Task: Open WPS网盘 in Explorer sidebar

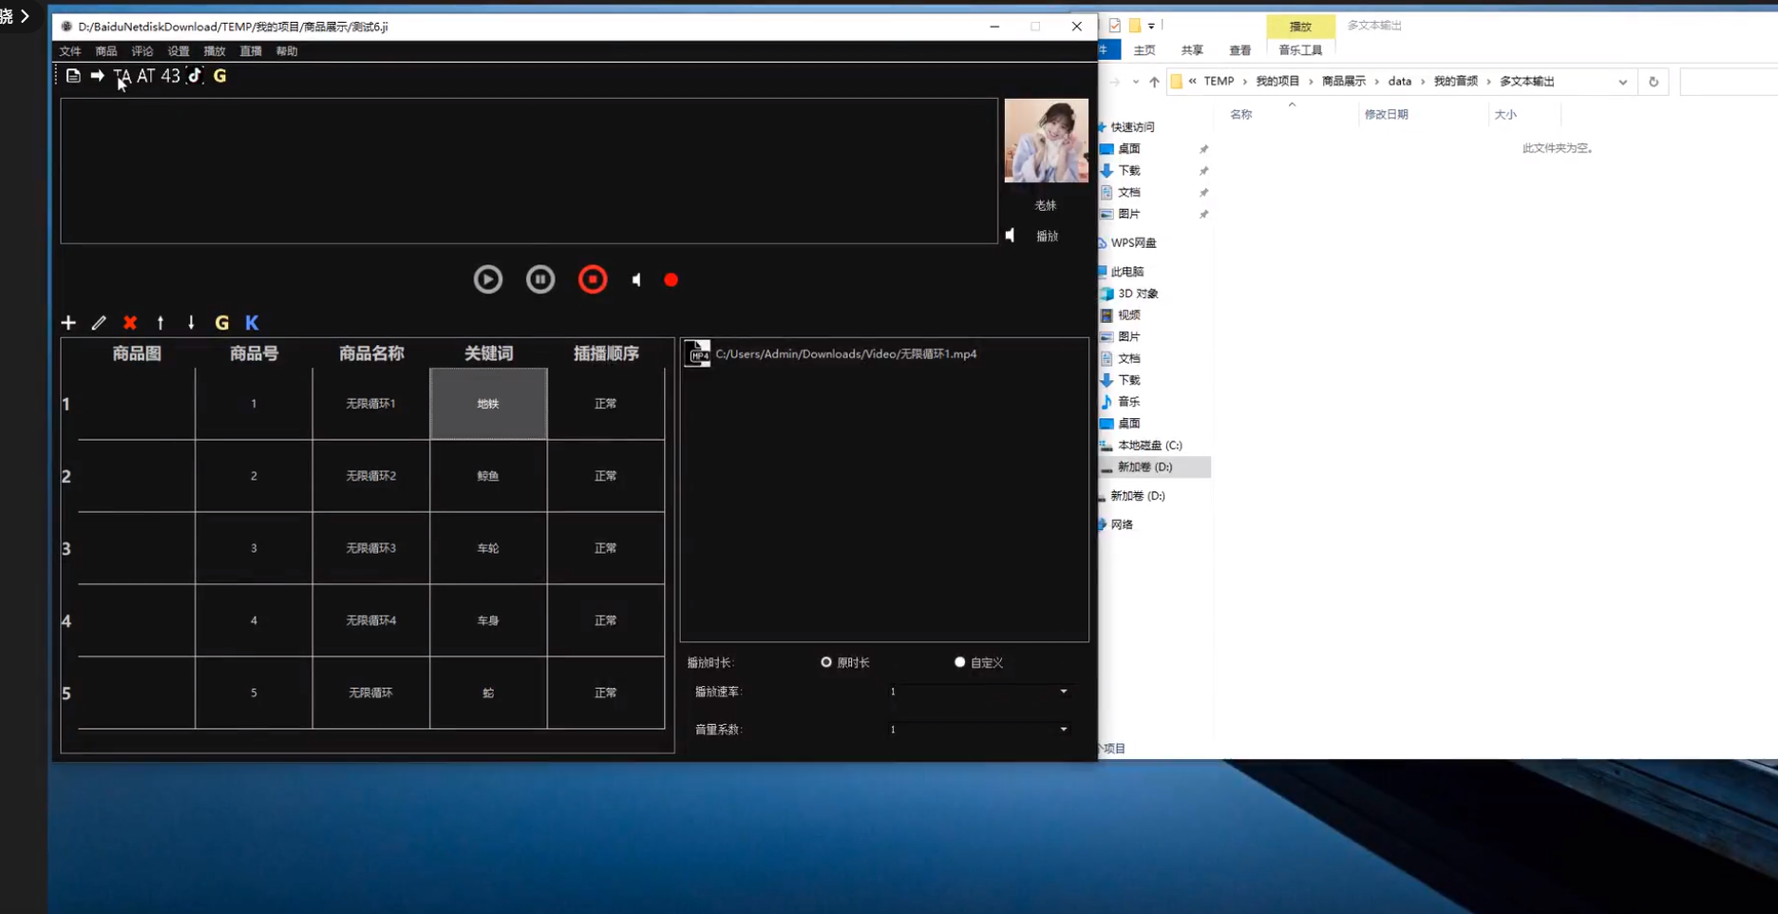Action: [1133, 243]
